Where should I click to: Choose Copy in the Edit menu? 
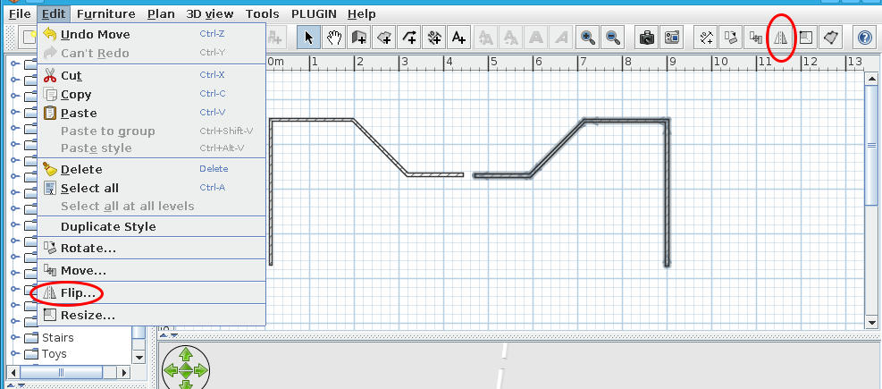coord(151,95)
